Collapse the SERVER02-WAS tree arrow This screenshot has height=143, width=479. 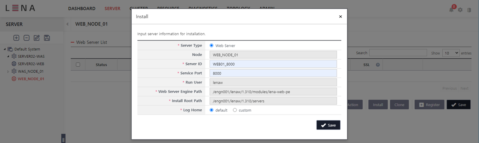coord(9,56)
